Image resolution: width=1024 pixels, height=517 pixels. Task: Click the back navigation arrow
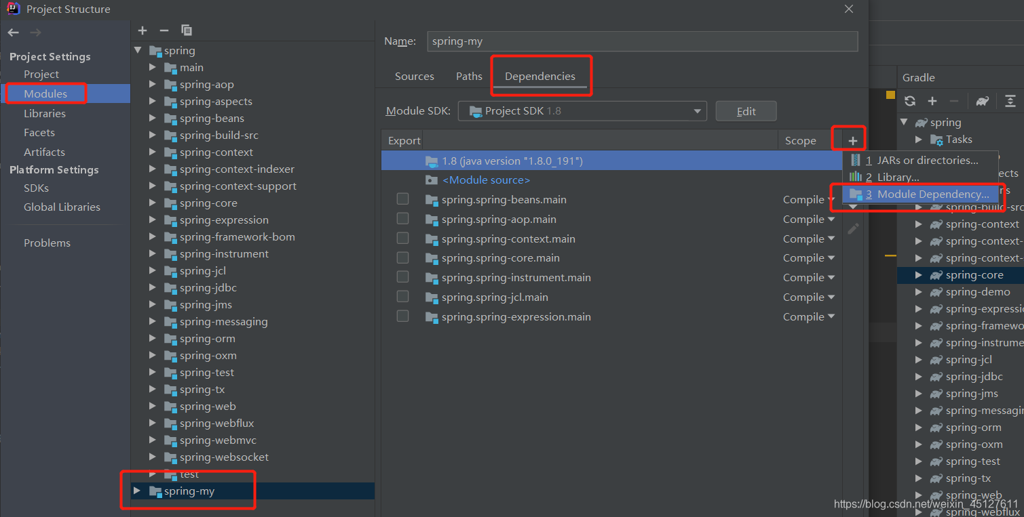(14, 32)
